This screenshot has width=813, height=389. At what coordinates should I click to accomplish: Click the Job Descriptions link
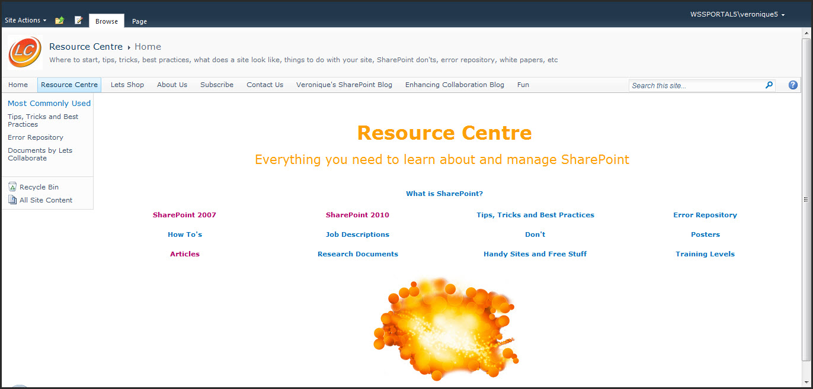tap(357, 234)
